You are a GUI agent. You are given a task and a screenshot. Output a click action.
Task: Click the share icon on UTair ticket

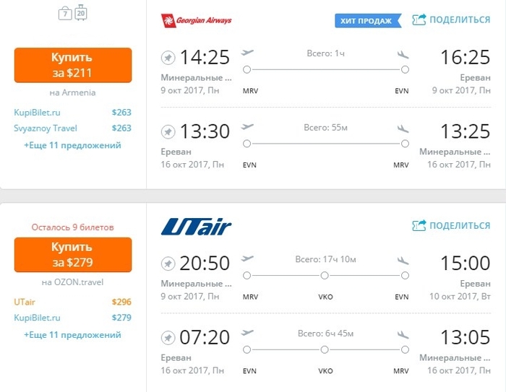pos(420,226)
